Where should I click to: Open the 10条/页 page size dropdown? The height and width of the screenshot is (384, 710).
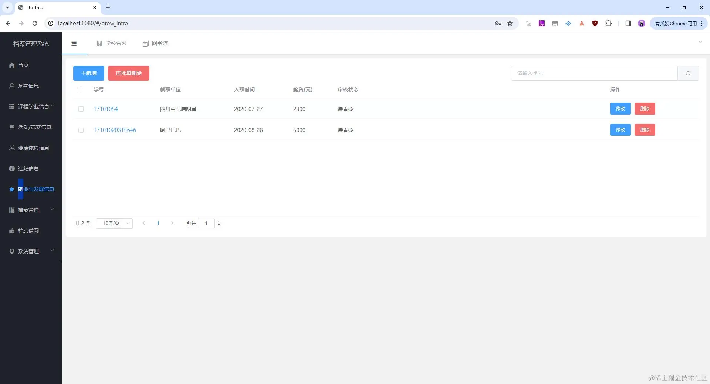click(114, 223)
